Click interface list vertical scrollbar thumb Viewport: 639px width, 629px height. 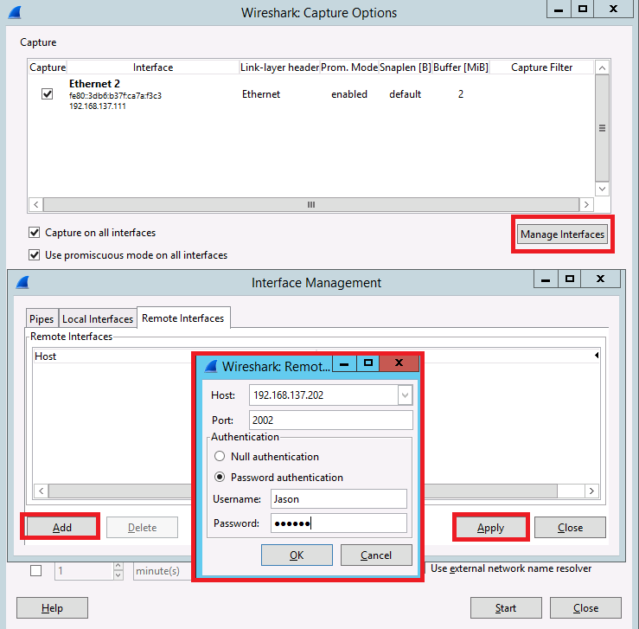point(602,128)
